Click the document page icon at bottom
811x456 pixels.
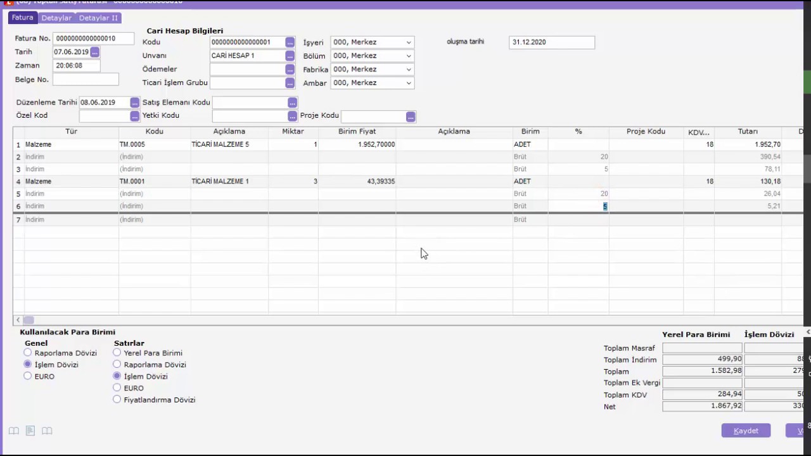pos(30,431)
